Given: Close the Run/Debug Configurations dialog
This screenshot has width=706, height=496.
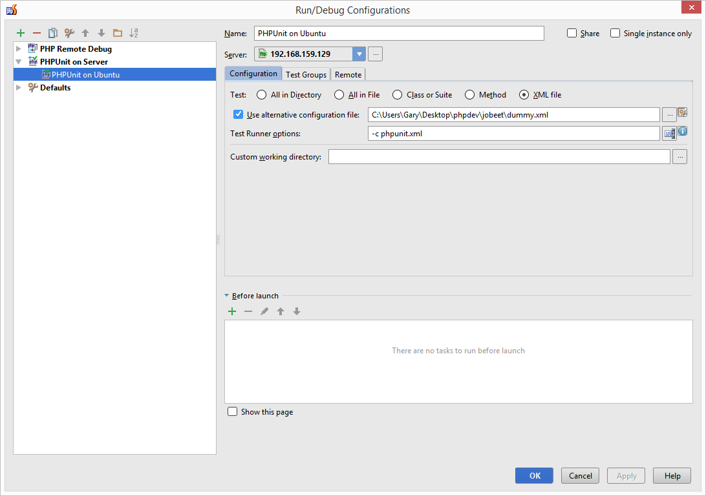Looking at the screenshot, I should point(691,7).
